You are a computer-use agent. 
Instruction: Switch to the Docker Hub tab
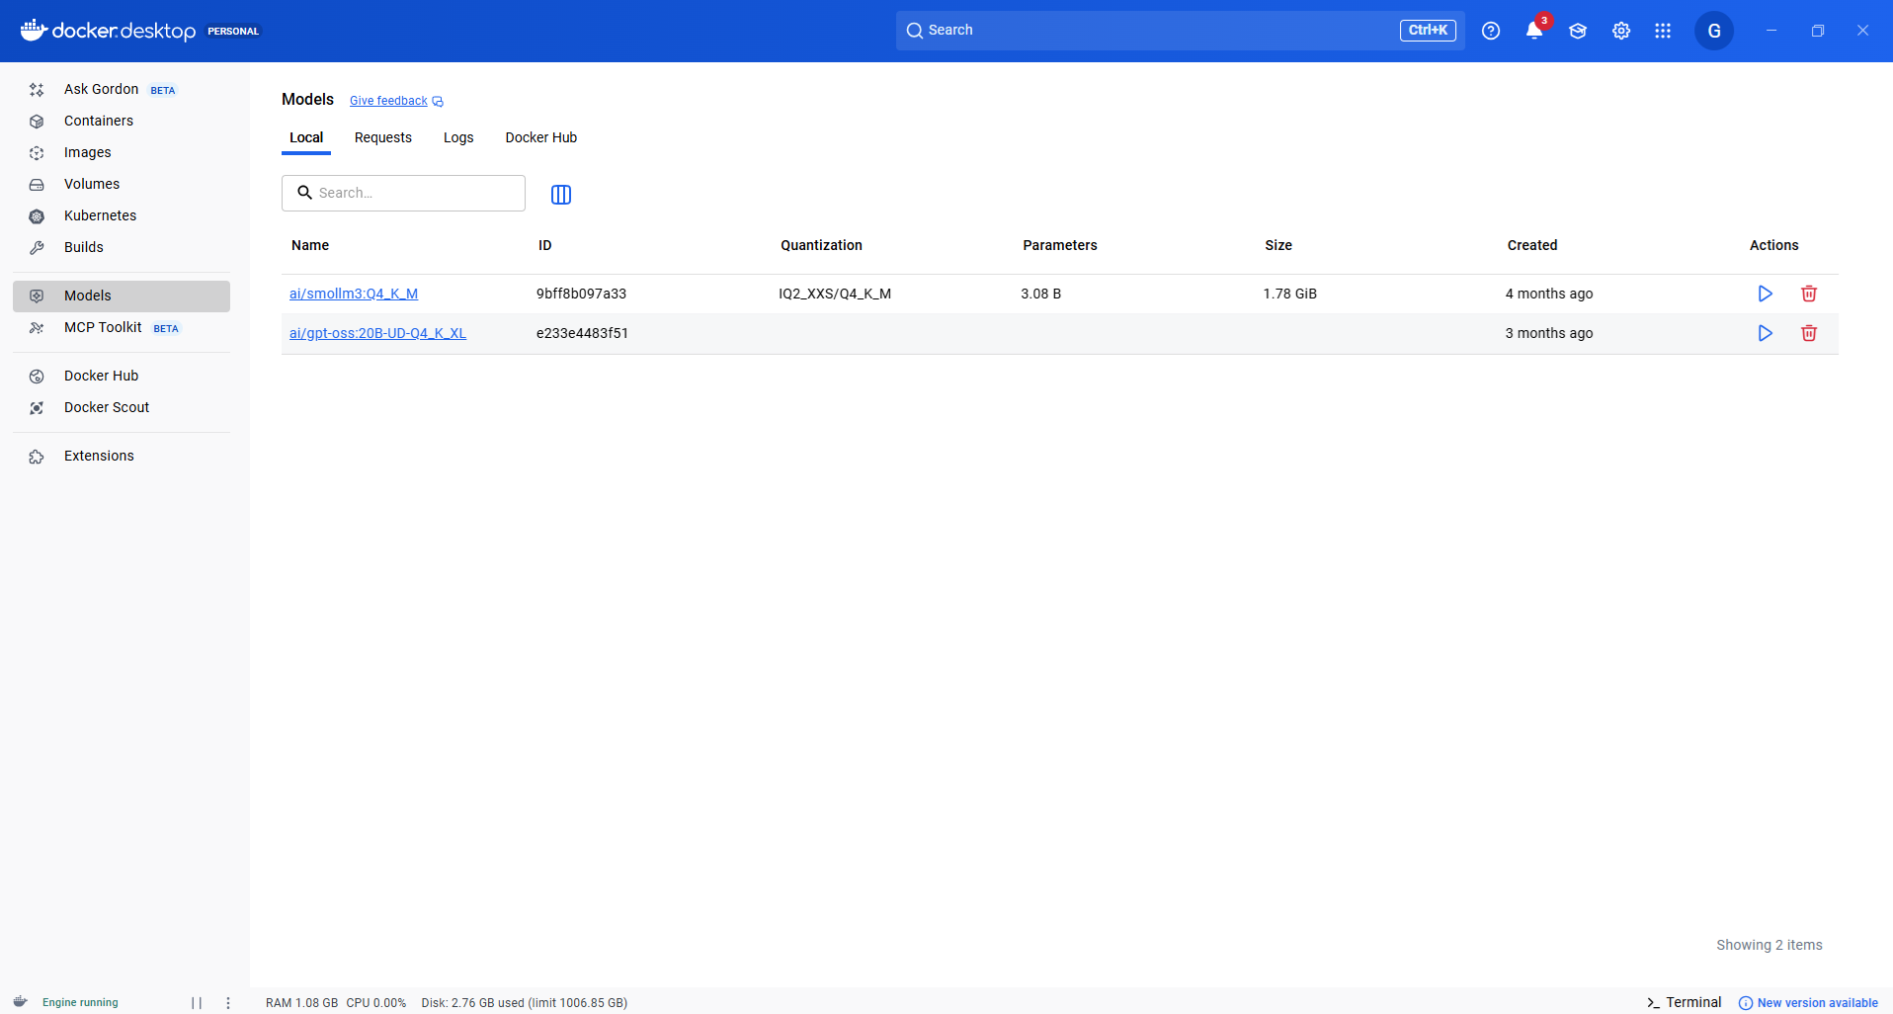point(541,137)
